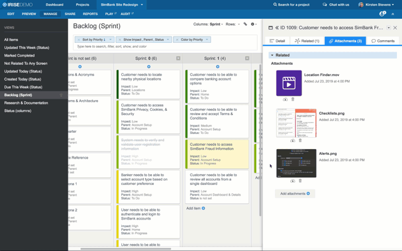Screen dimensions: 402x251
Task: Delete Checklists.png attachment
Action: [300, 141]
